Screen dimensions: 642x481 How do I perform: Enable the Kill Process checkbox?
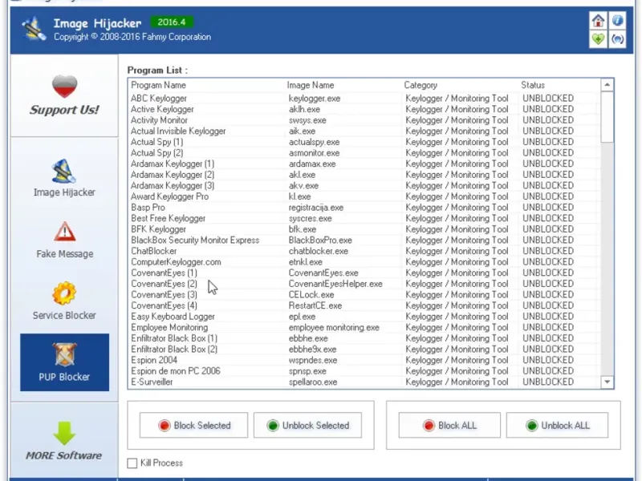coord(132,463)
